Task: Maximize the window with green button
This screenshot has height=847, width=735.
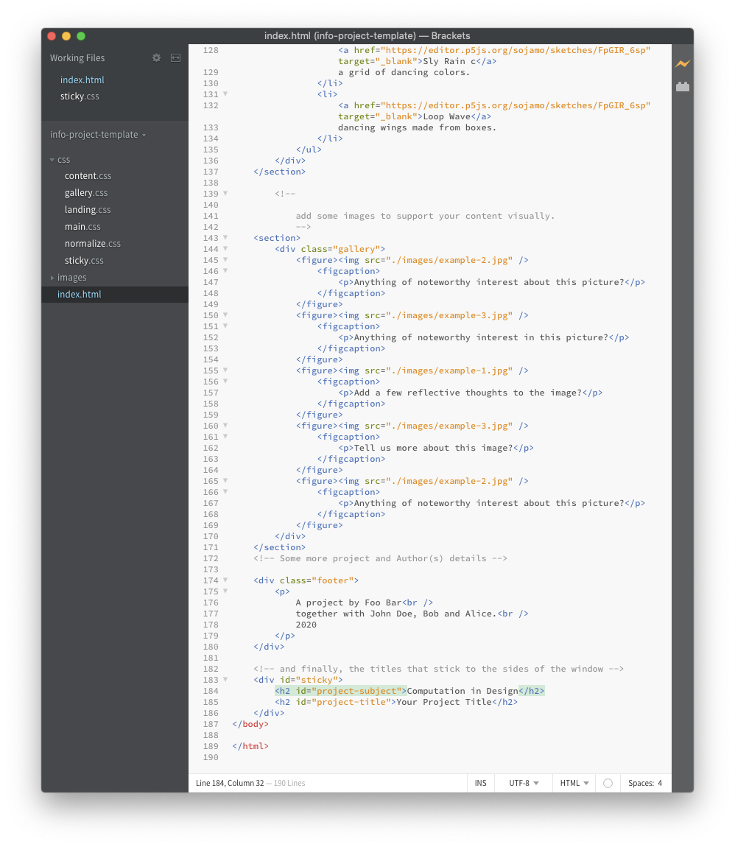Action: pyautogui.click(x=81, y=36)
